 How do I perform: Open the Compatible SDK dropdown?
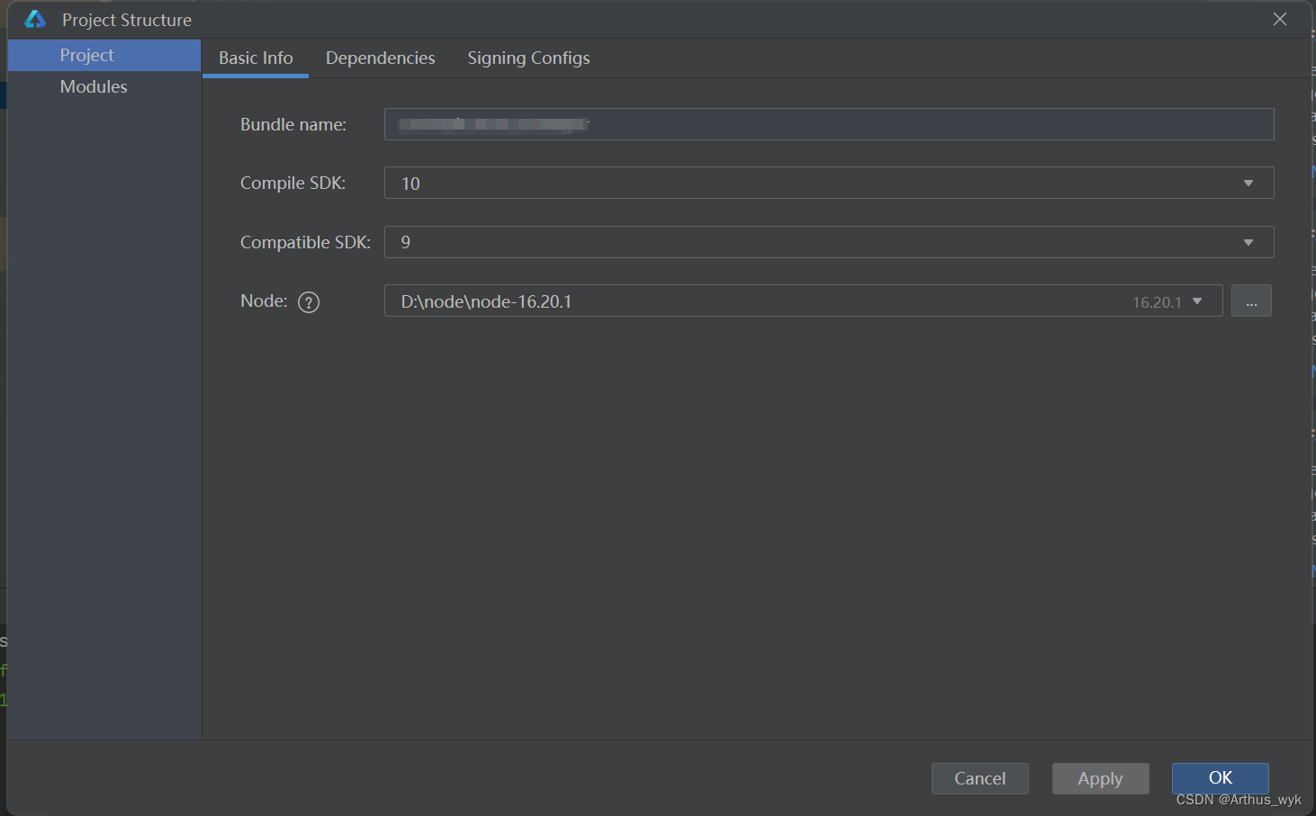tap(1248, 242)
